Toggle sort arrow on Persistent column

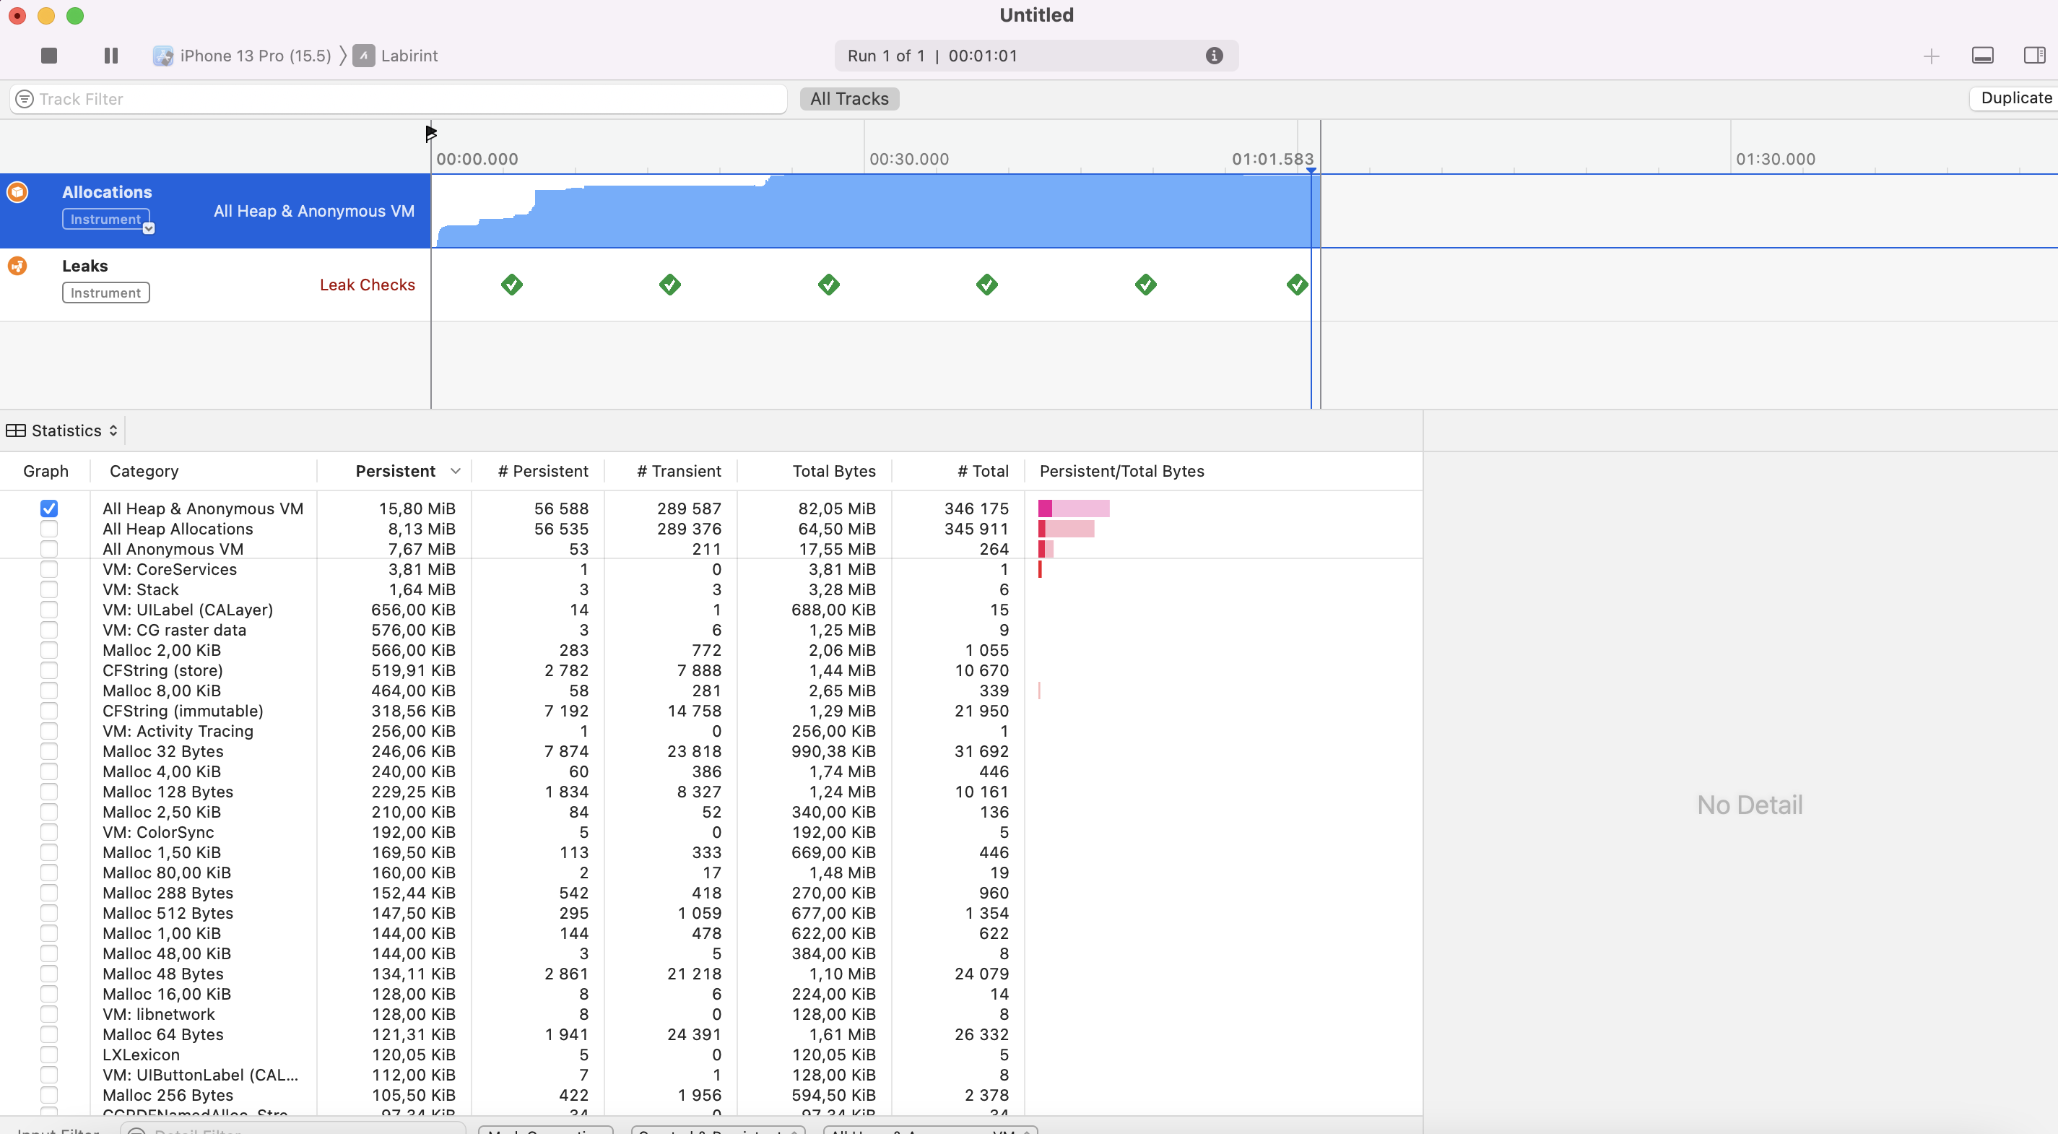[456, 471]
